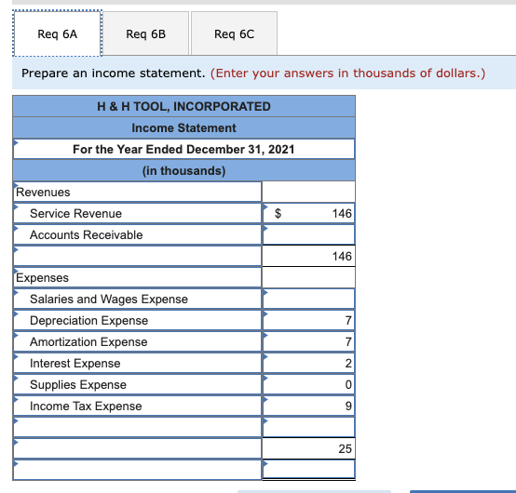Open the Depreciation Expense account dropdown

(138, 320)
